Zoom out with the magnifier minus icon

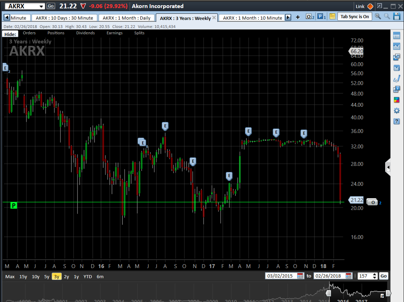387,16
